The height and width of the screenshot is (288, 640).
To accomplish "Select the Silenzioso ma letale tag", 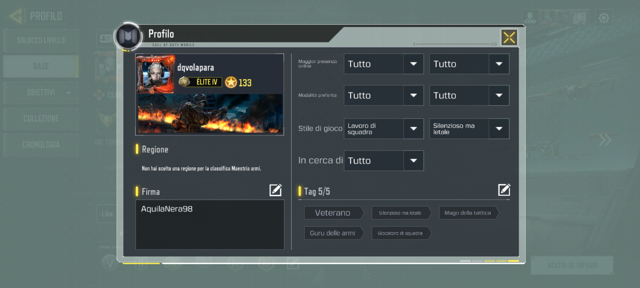I will (401, 213).
